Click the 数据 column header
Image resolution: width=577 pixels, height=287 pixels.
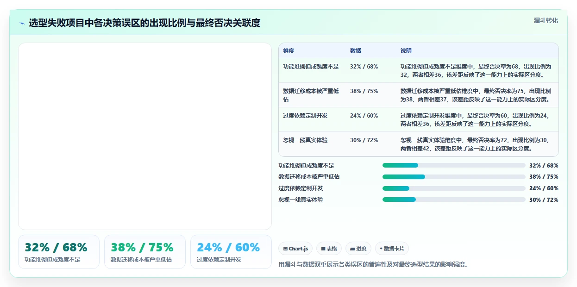[x=356, y=51]
